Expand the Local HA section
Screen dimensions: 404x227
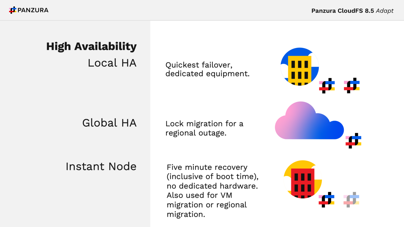[x=112, y=63]
